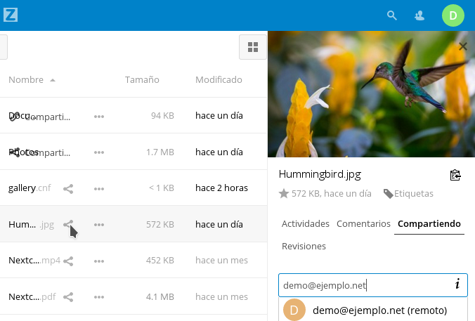The image size is (475, 321).
Task: Open the contacts icon in header
Action: pyautogui.click(x=419, y=15)
